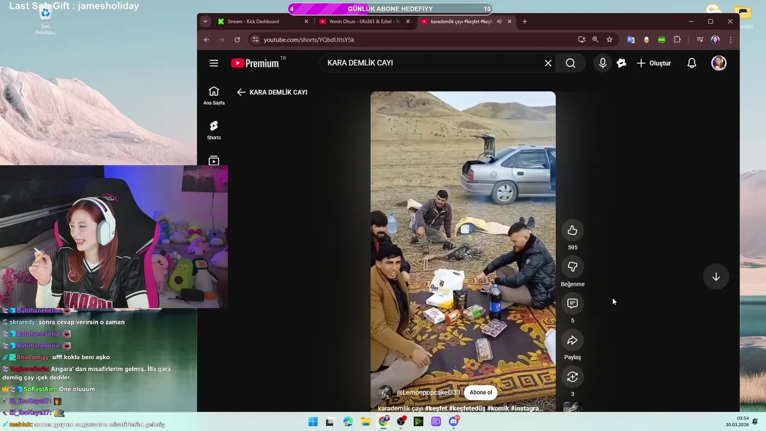Reload the page in Chrome
Image resolution: width=766 pixels, height=431 pixels.
[237, 40]
